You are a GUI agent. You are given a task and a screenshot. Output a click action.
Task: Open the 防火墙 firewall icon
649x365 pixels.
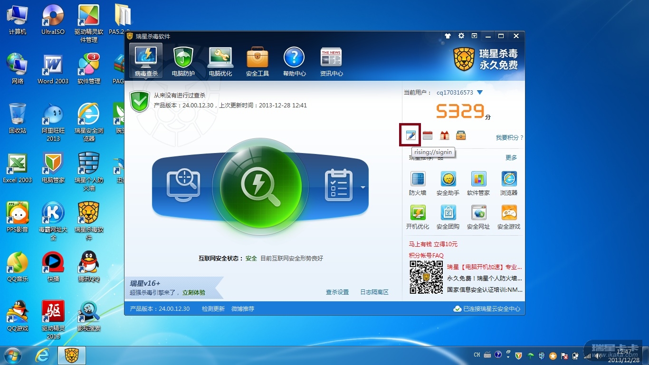[418, 183]
